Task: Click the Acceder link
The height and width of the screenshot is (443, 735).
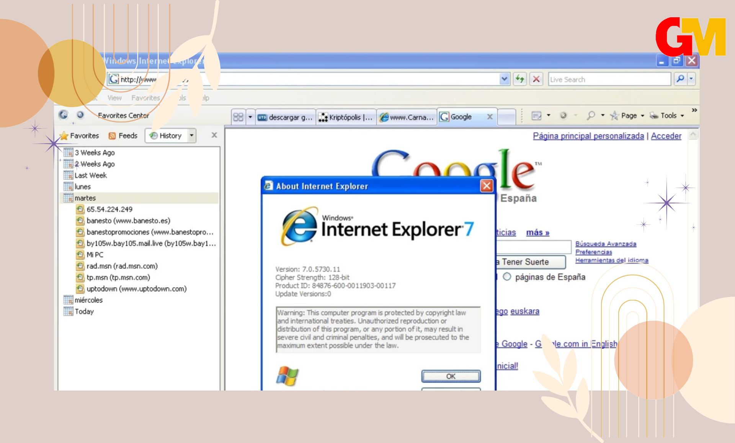Action: tap(666, 136)
